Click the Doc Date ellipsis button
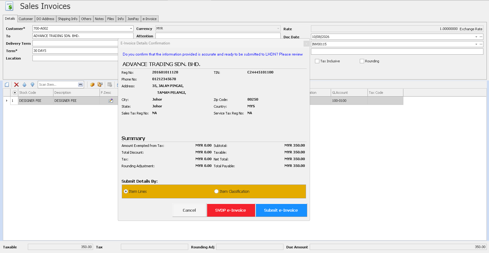This screenshot has width=489, height=253. click(x=481, y=37)
